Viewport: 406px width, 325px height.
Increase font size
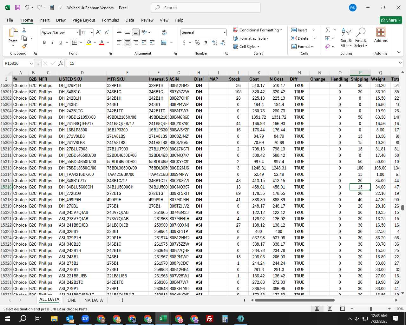tap(98, 32)
